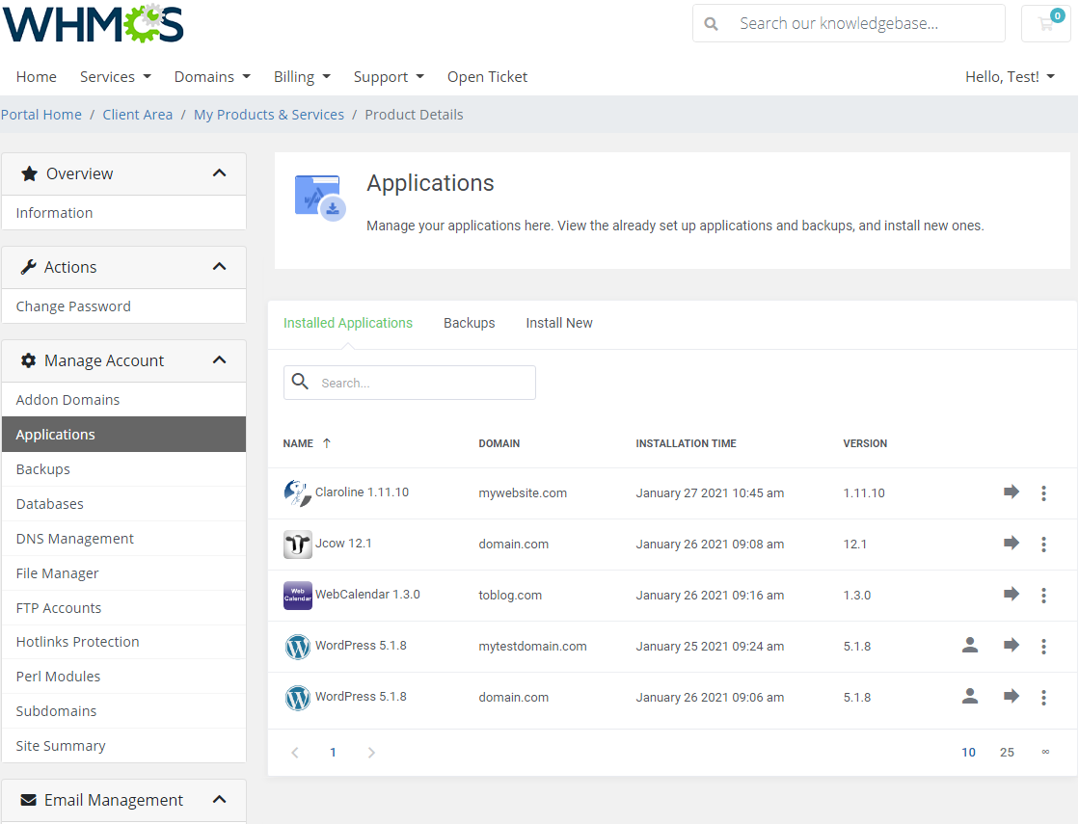This screenshot has height=824, width=1079.
Task: Switch to the Backups tab
Action: pyautogui.click(x=470, y=323)
